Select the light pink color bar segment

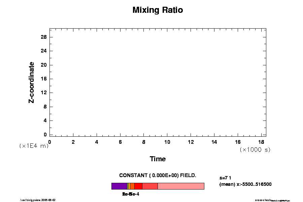point(181,186)
